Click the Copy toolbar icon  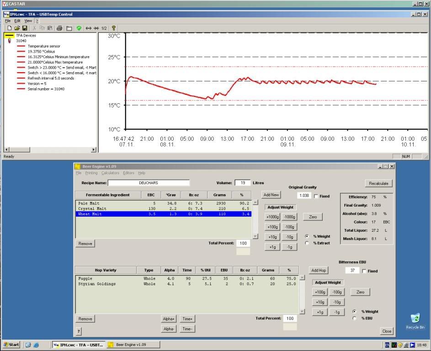coord(42,28)
